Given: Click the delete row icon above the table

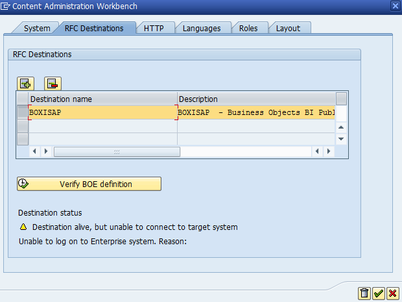Looking at the screenshot, I should pos(53,84).
